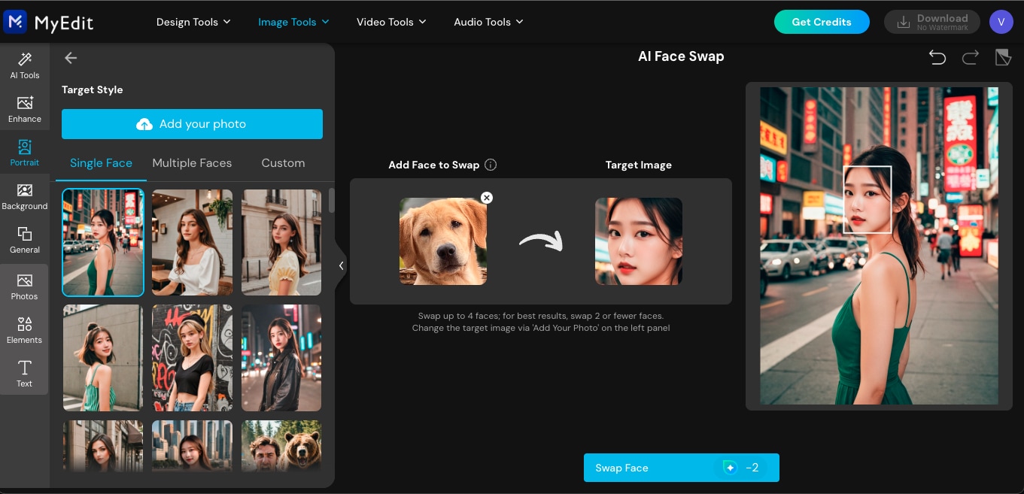Viewport: 1024px width, 494px height.
Task: Expand the Audio Tools menu
Action: point(488,22)
